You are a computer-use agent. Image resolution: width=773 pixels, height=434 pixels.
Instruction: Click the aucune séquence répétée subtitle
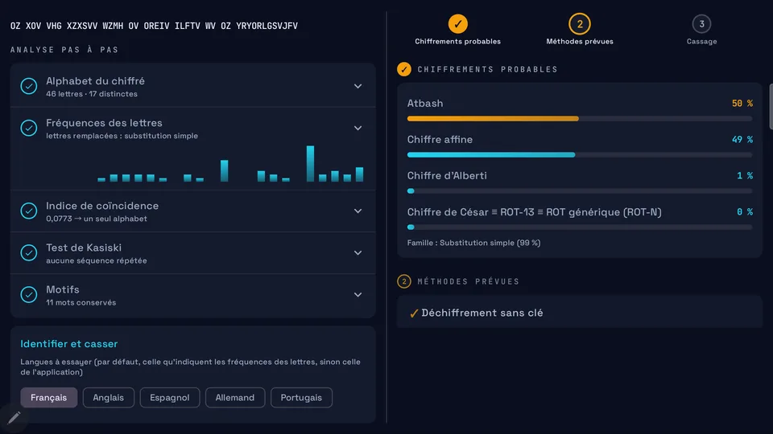click(x=97, y=260)
